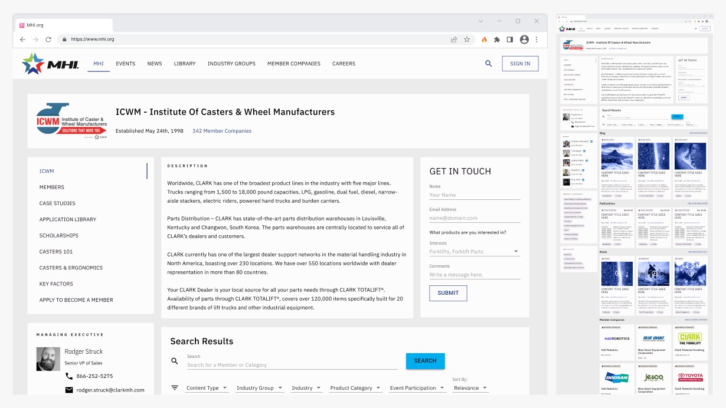Open the Industry filter dropdown
Image resolution: width=726 pixels, height=408 pixels.
tap(306, 388)
